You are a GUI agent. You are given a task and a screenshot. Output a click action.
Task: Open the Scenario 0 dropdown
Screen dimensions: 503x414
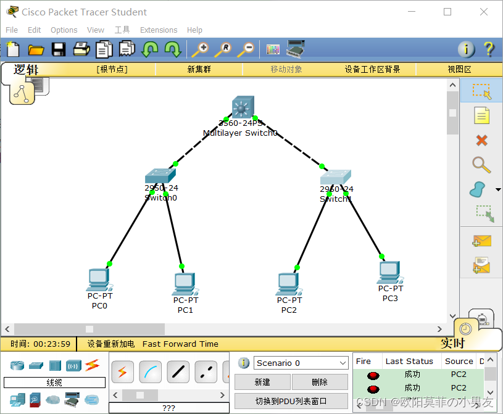click(x=301, y=363)
